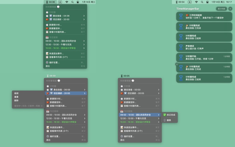Click the 更少内容 button
Screen dimensions: 235x147
coord(221,9)
